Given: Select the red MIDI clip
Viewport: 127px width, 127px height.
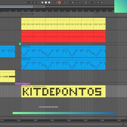Looking at the screenshot, I should (63, 36).
